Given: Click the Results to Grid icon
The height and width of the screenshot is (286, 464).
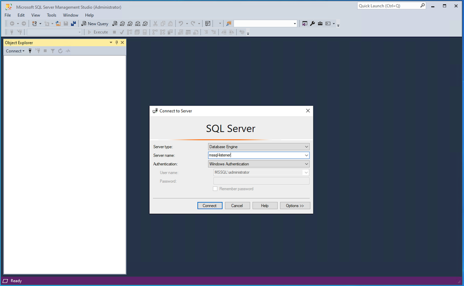Looking at the screenshot, I should (188, 32).
